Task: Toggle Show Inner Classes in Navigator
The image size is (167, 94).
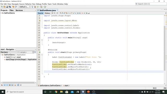Action: click(13, 85)
